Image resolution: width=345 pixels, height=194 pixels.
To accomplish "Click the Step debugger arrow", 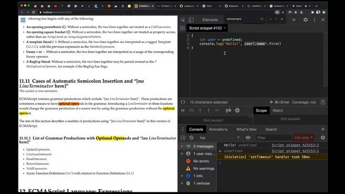I will coord(217,110).
